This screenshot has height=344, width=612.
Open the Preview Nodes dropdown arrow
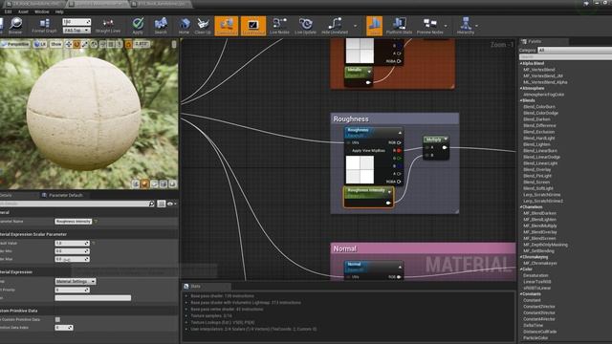point(446,26)
